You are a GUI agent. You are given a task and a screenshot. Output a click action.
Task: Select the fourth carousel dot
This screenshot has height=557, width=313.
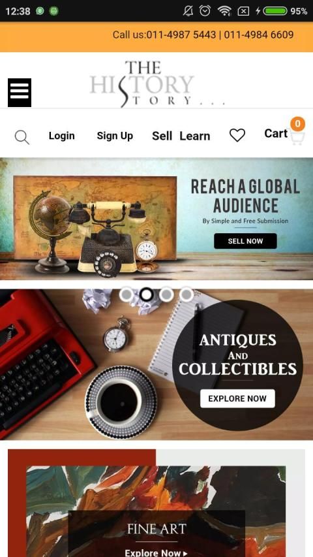click(x=186, y=294)
